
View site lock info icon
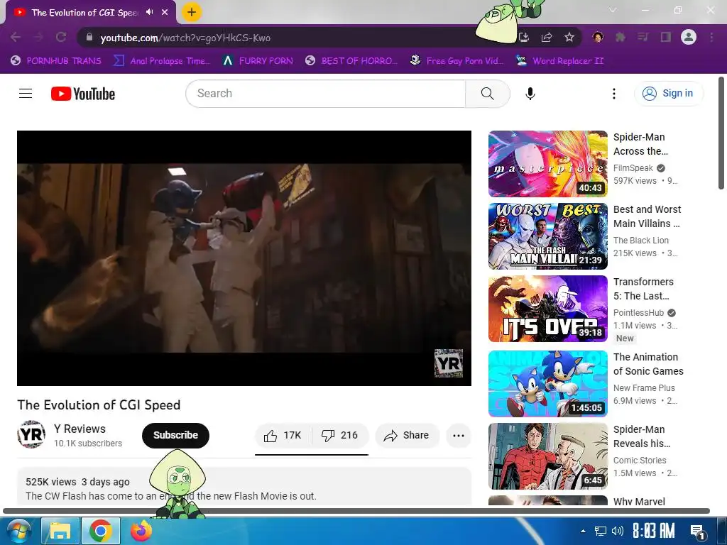point(89,37)
